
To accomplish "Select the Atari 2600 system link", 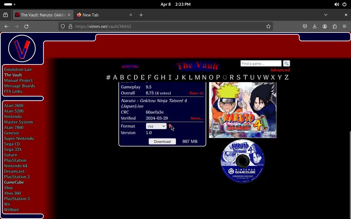I will (x=14, y=106).
